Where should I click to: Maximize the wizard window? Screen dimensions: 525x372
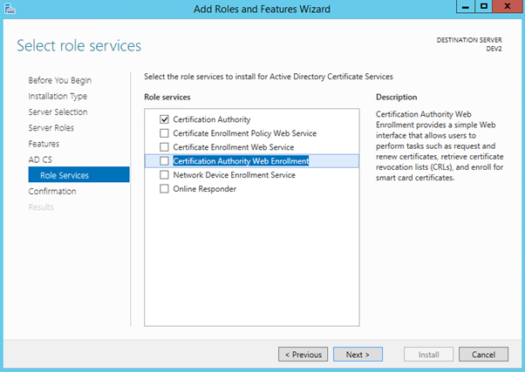[x=481, y=8]
